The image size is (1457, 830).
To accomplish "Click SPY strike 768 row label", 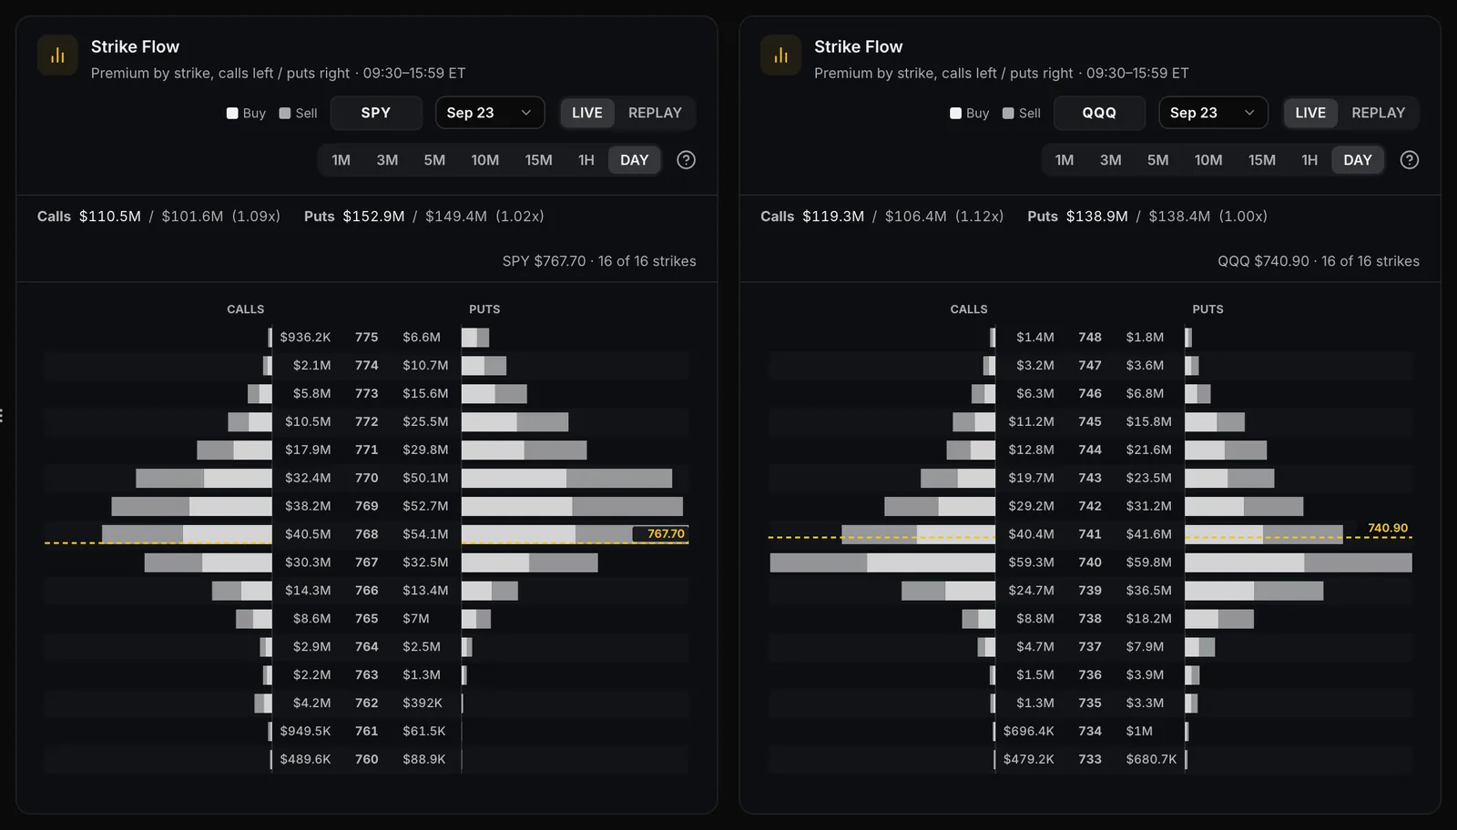I will click(367, 534).
